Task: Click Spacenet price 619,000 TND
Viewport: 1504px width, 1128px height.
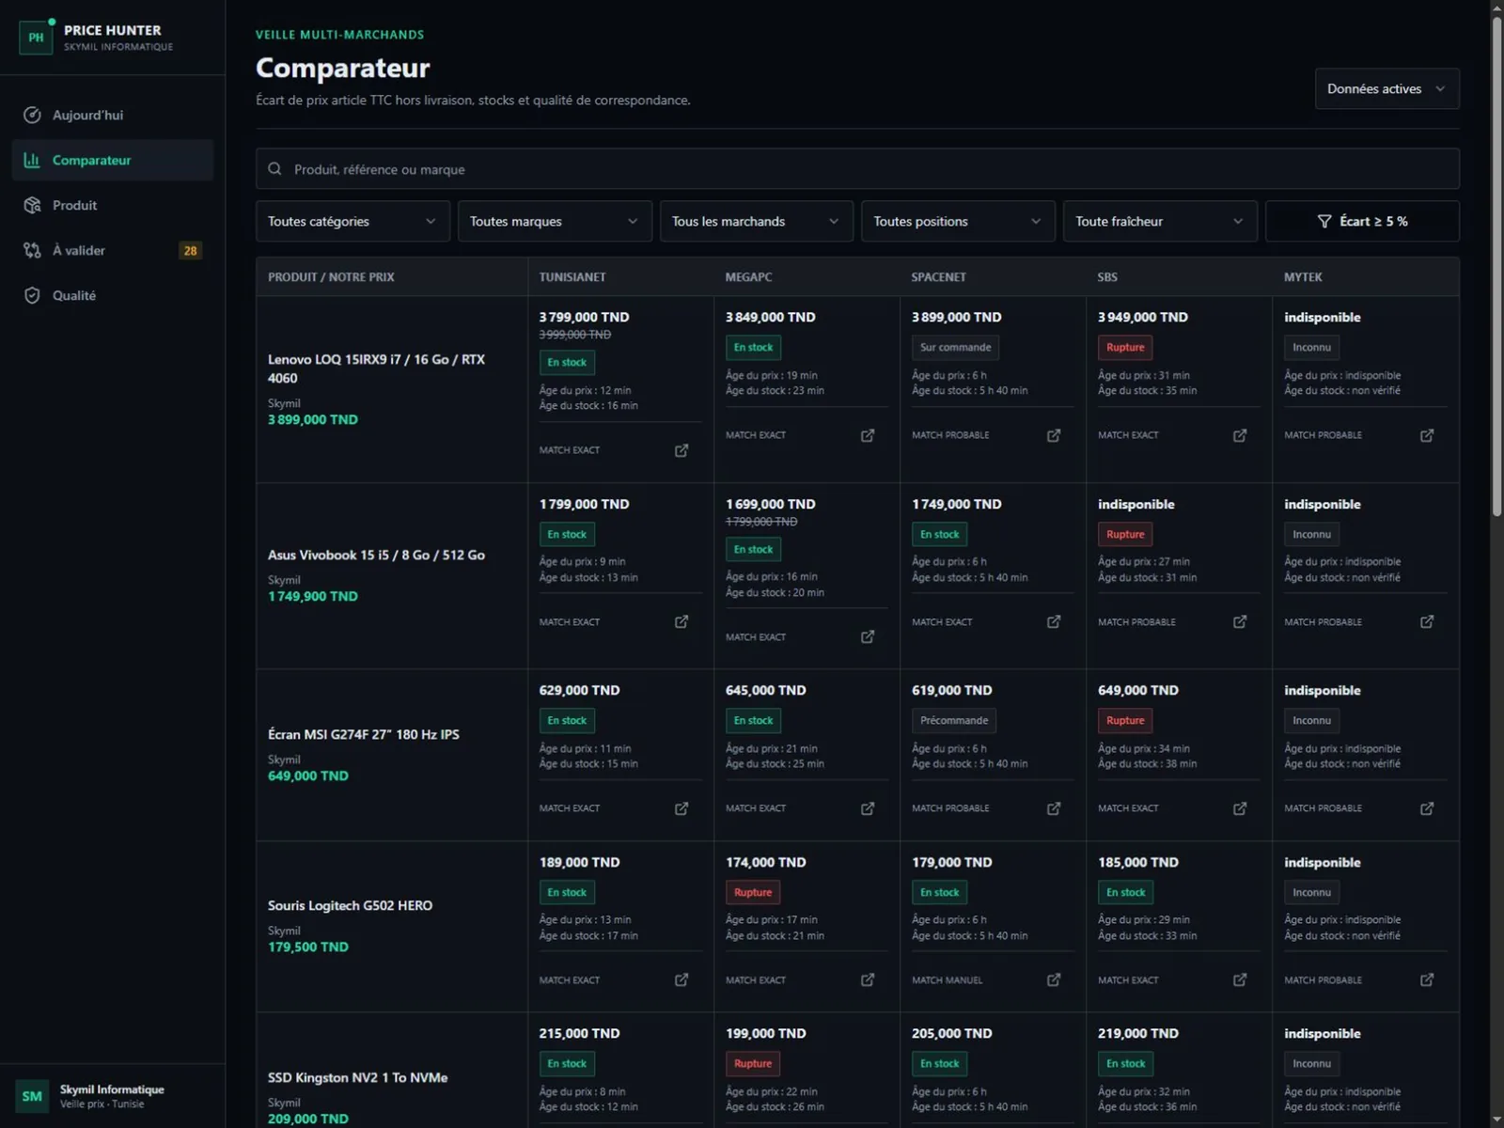Action: [x=951, y=690]
